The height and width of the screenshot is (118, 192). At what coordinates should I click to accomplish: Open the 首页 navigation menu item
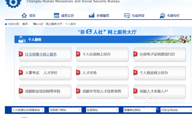pos(32,15)
